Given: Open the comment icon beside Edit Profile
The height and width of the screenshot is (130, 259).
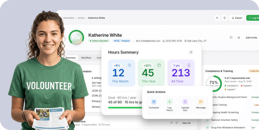Looking at the screenshot, I should pos(231,38).
